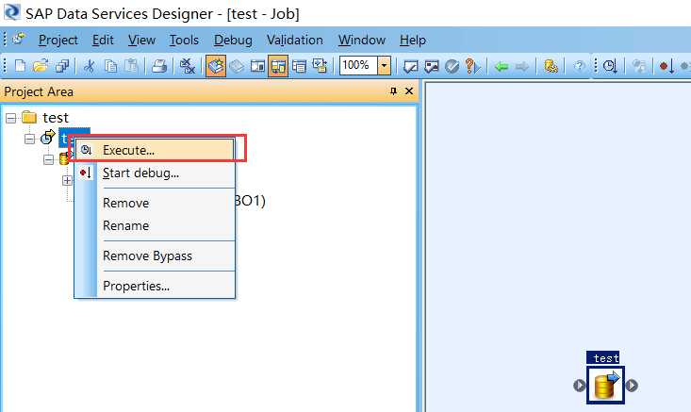Image resolution: width=691 pixels, height=412 pixels.
Task: Toggle the Local Object Library button
Action: [216, 66]
